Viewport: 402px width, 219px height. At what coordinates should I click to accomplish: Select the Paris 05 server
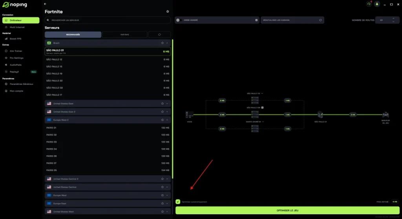coord(108,170)
